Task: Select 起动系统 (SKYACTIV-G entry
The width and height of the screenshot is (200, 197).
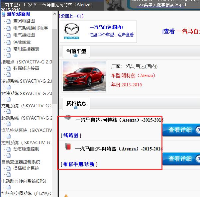Action: [27, 118]
